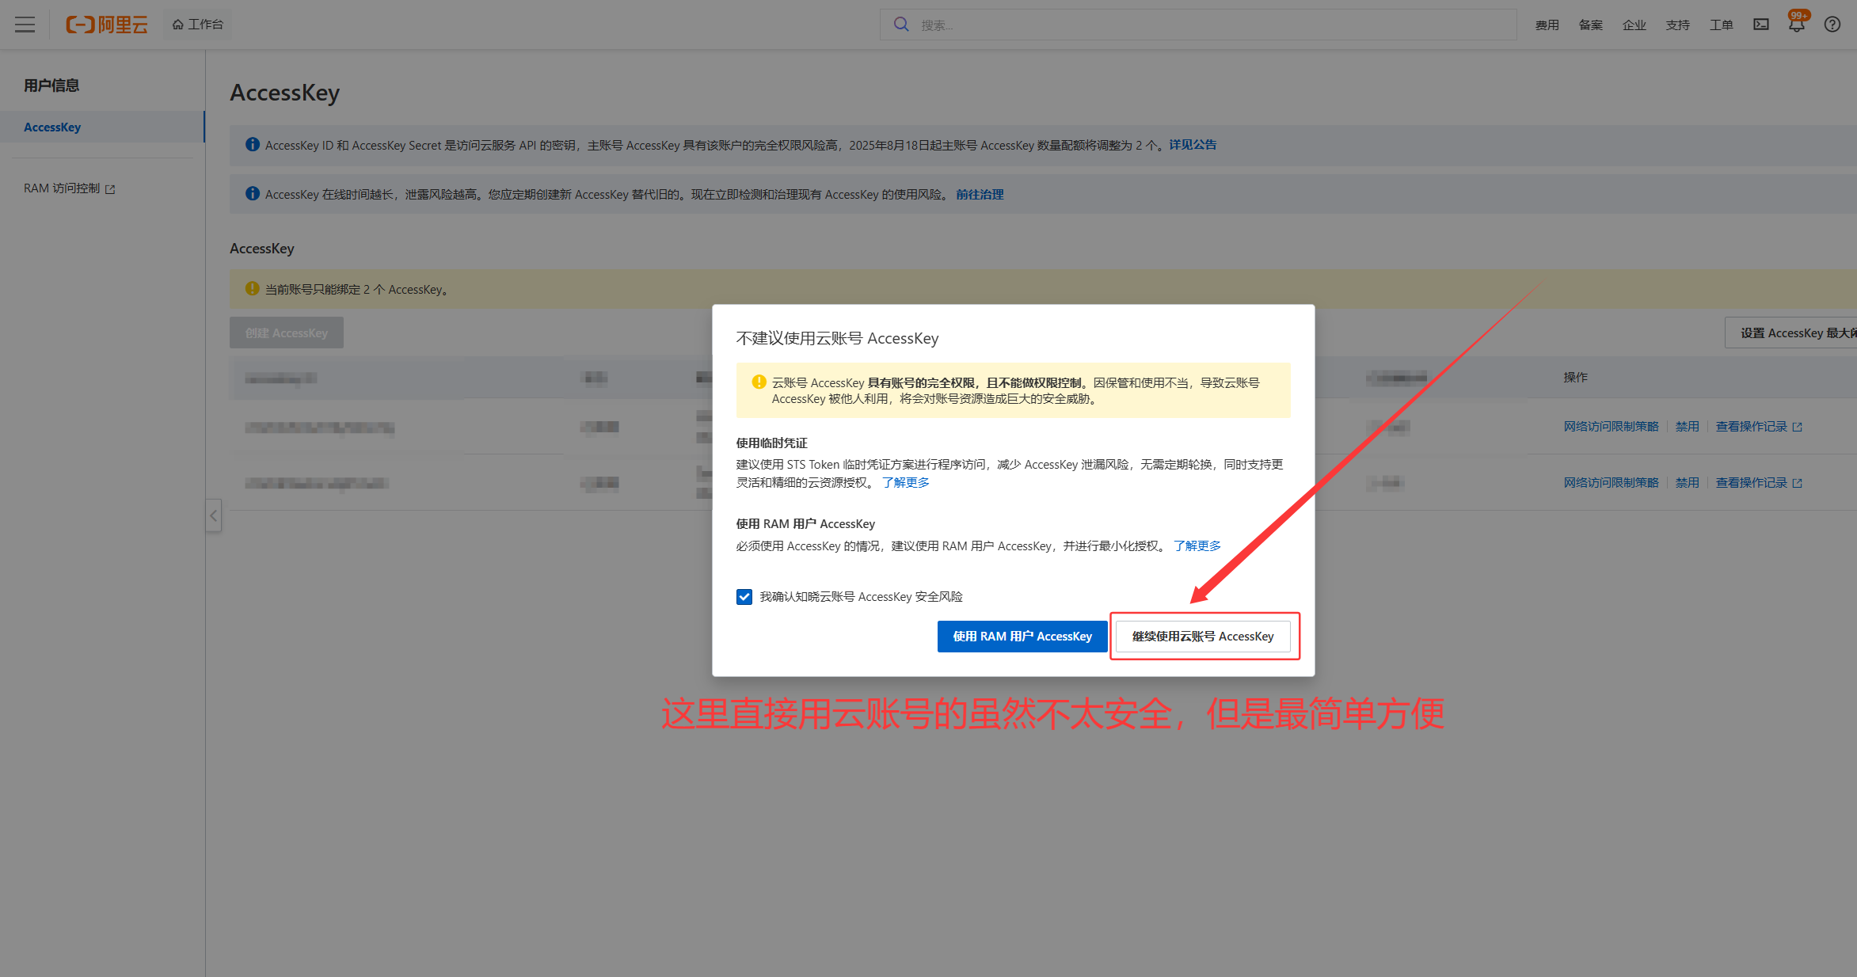The width and height of the screenshot is (1857, 977).
Task: Click 继续使用云账号 AccessKey button
Action: [1202, 637]
